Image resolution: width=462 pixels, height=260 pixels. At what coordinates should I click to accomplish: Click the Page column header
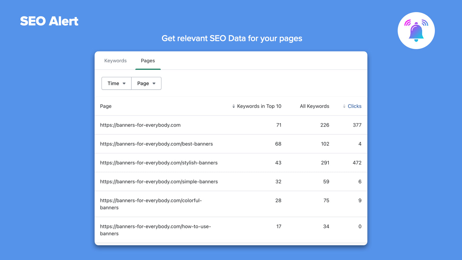106,106
